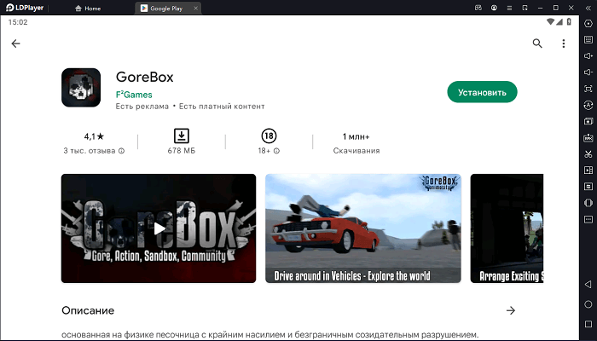Play the GoreBox trailer video
This screenshot has width=597, height=341.
[x=159, y=228]
